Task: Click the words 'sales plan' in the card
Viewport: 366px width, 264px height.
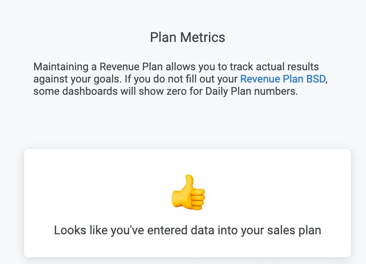Action: [x=295, y=230]
